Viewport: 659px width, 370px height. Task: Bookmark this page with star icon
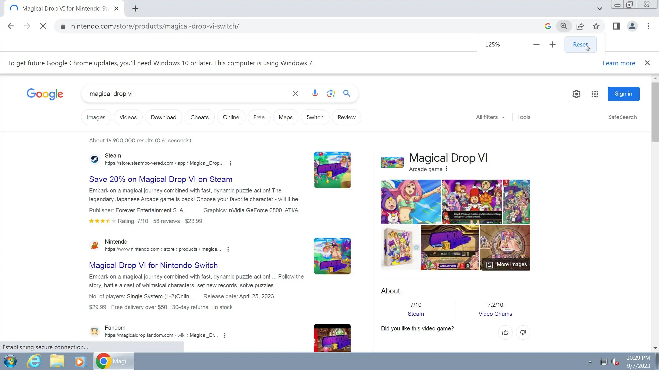596,26
